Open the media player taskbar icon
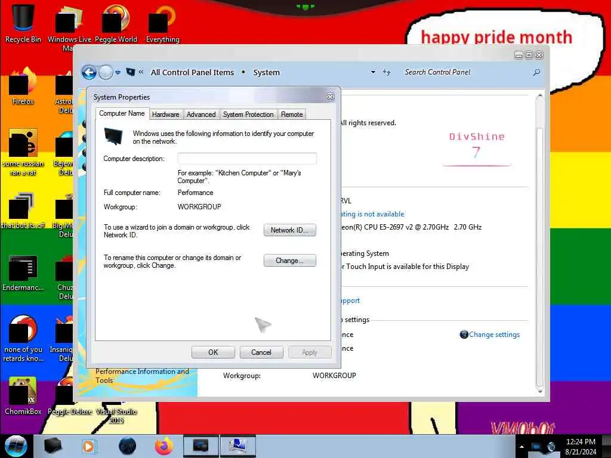Screen dimensions: 611x458 pyautogui.click(x=88, y=446)
